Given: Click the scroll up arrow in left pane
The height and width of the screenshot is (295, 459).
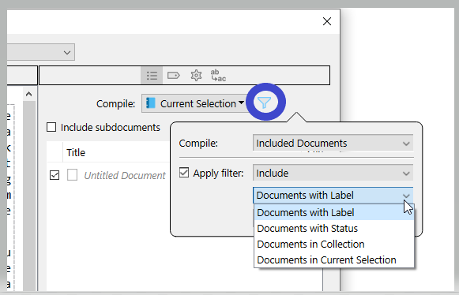Looking at the screenshot, I should (28, 94).
